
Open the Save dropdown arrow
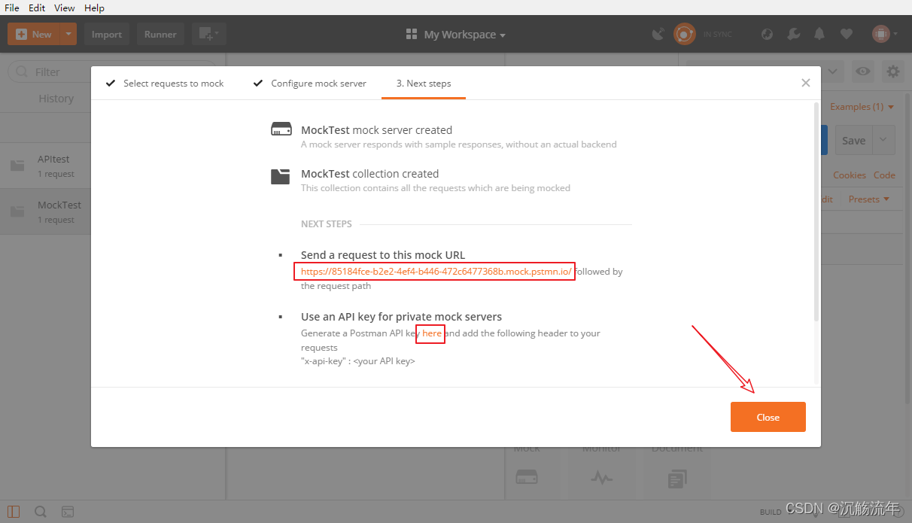coord(884,141)
